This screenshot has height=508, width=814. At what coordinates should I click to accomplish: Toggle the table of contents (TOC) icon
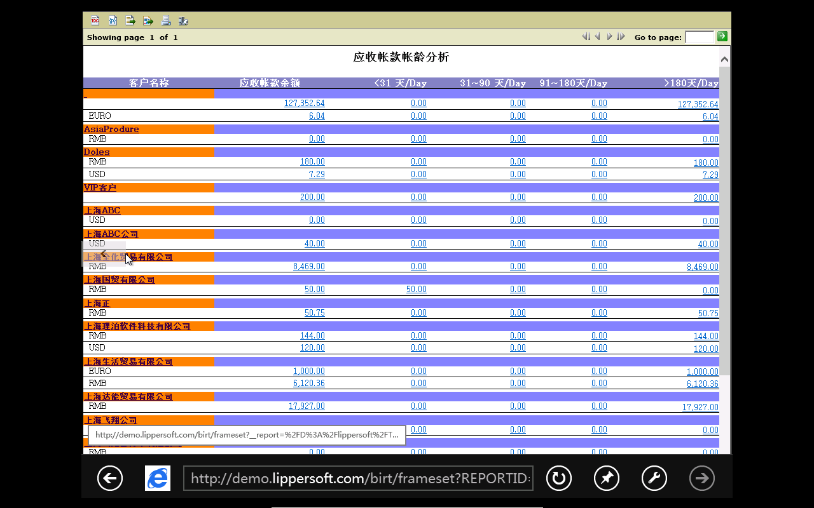click(x=95, y=20)
